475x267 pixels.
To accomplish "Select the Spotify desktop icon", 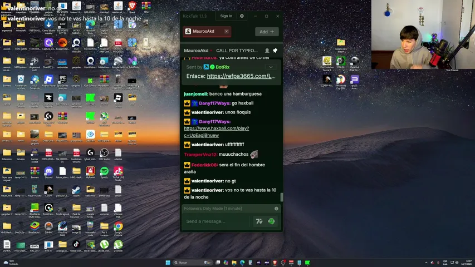I will (x=104, y=172).
